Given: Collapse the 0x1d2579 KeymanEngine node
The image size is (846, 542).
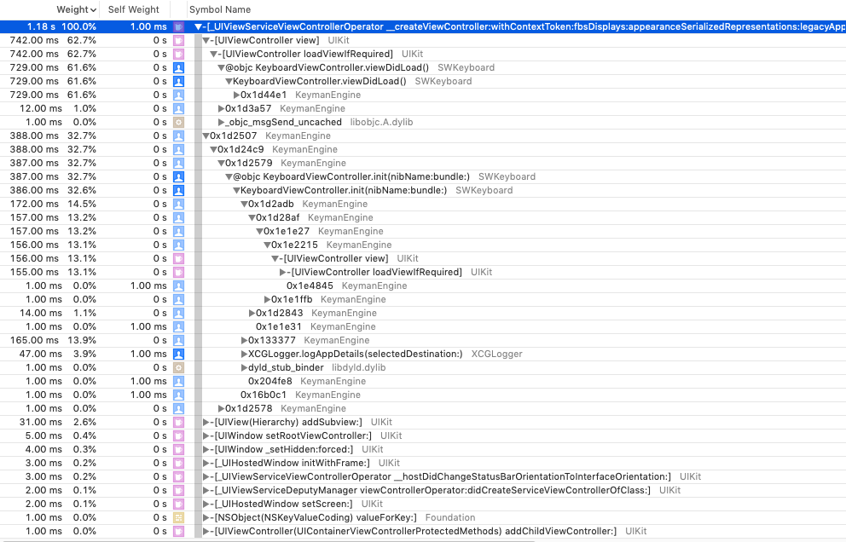Looking at the screenshot, I should [221, 163].
